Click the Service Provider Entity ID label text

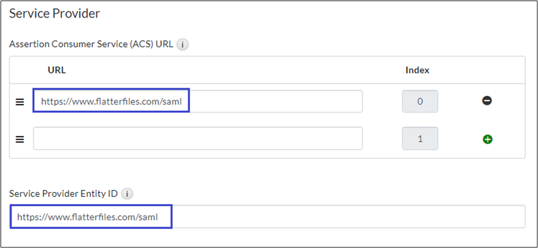63,194
